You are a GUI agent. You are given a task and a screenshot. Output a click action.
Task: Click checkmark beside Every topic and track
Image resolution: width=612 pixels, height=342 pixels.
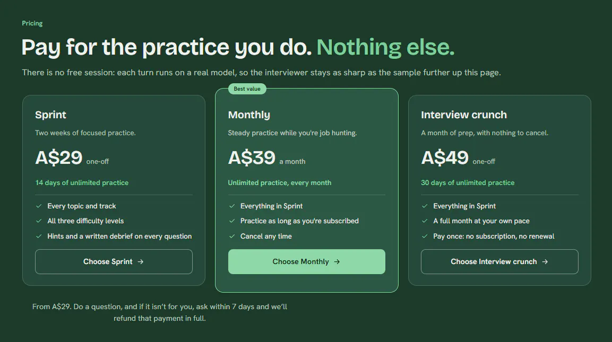[x=39, y=206]
